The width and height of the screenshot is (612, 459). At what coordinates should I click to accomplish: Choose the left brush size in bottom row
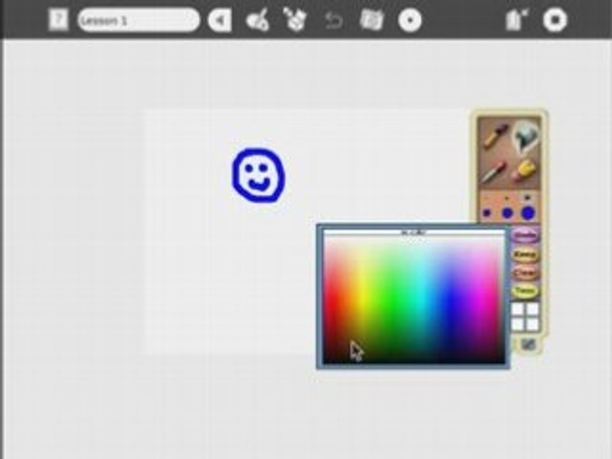(486, 214)
